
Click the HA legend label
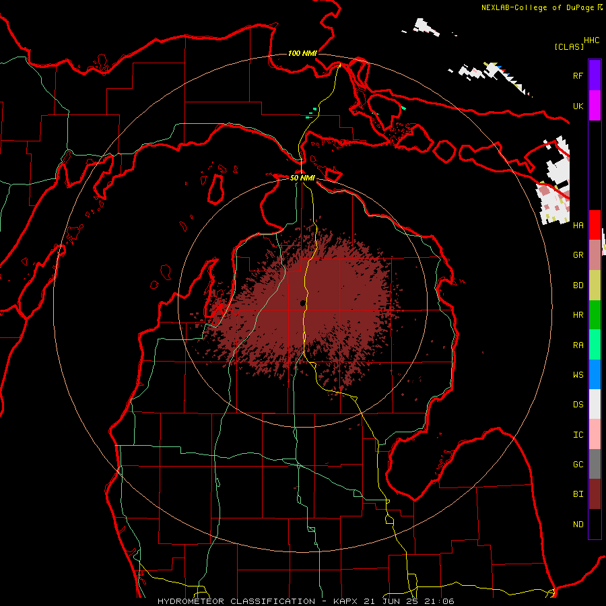click(578, 226)
